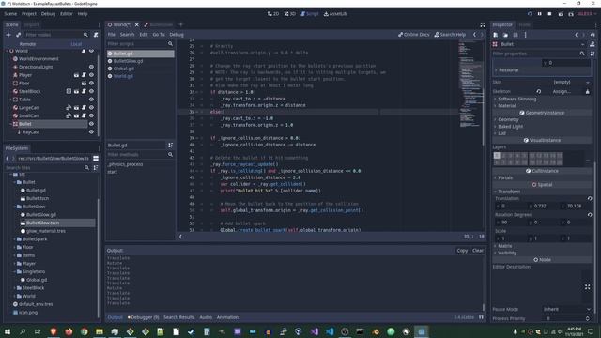This screenshot has height=338, width=601.
Task: Toggle distraction-free mode in script editor
Action: [x=483, y=24]
